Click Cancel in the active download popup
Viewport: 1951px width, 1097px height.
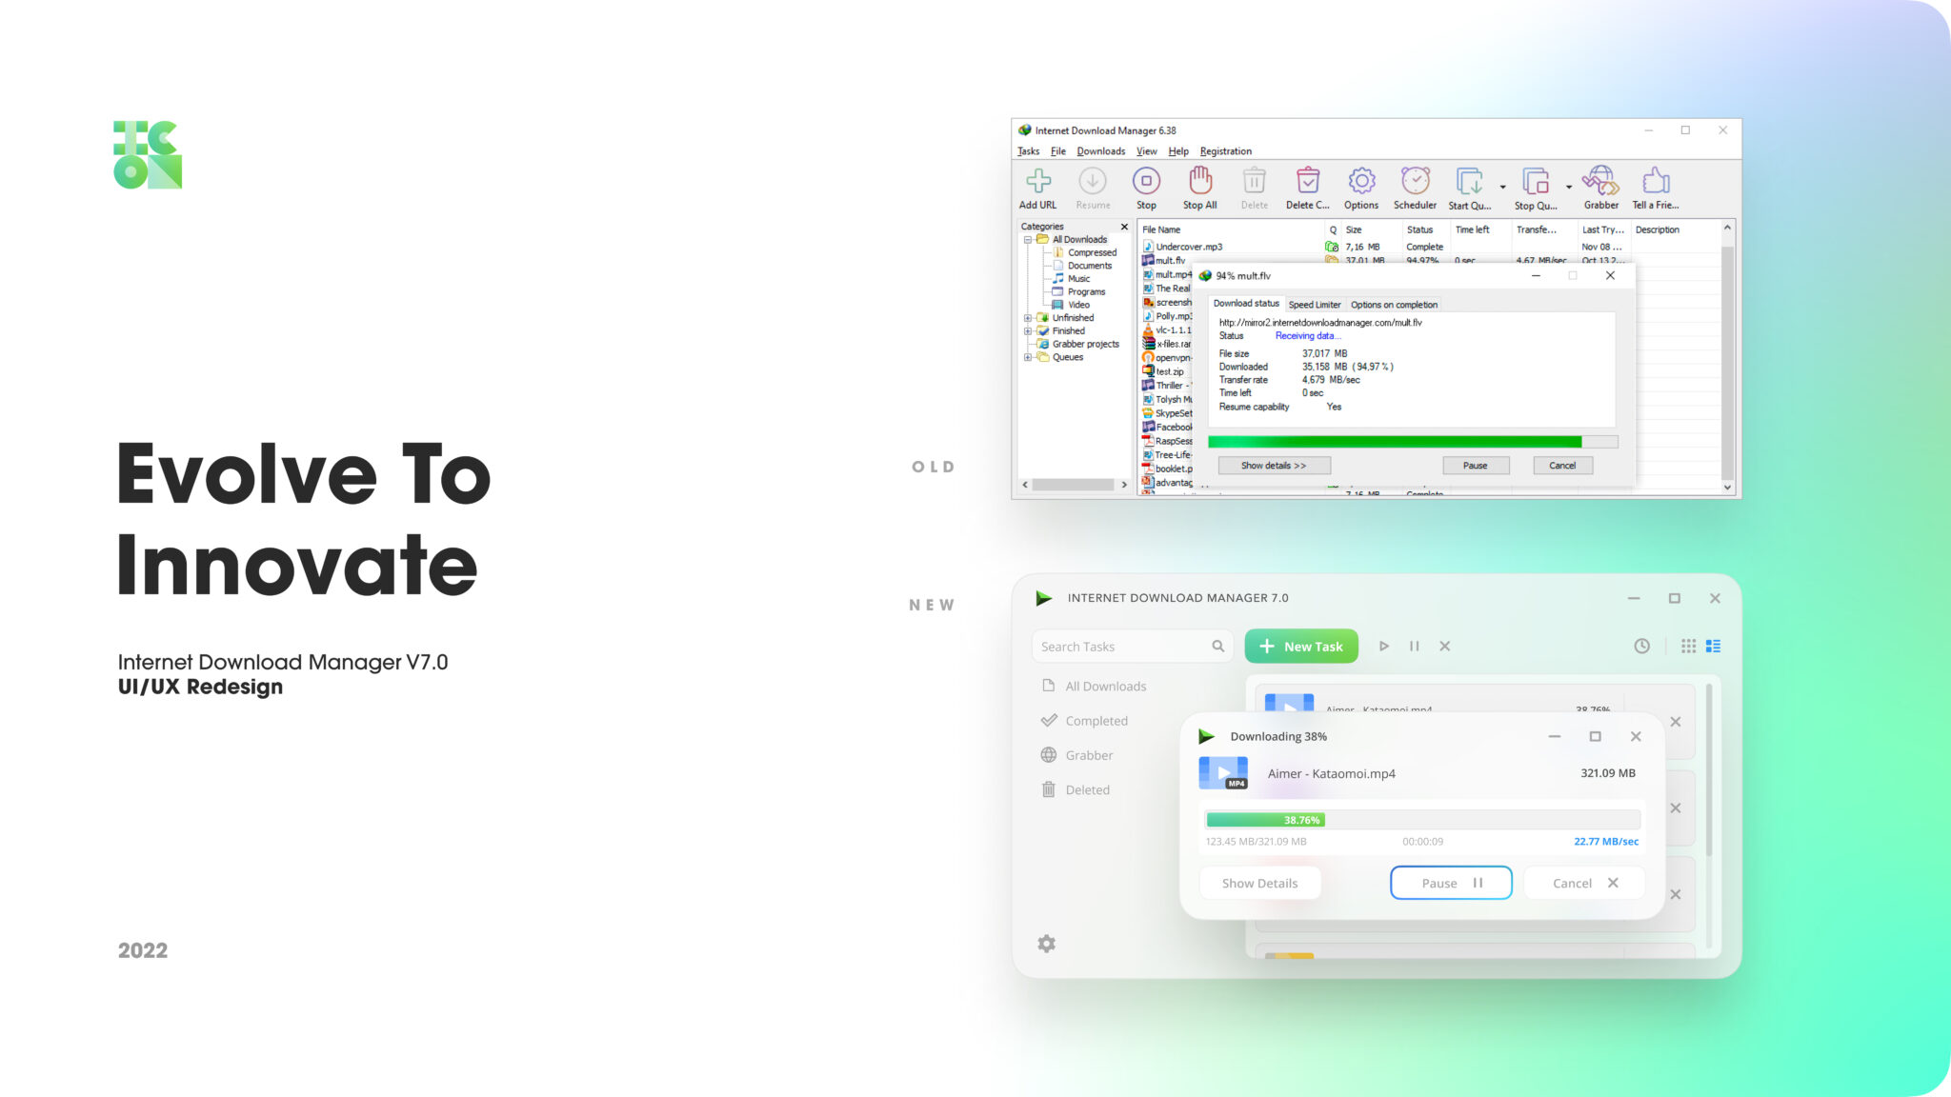pyautogui.click(x=1585, y=883)
